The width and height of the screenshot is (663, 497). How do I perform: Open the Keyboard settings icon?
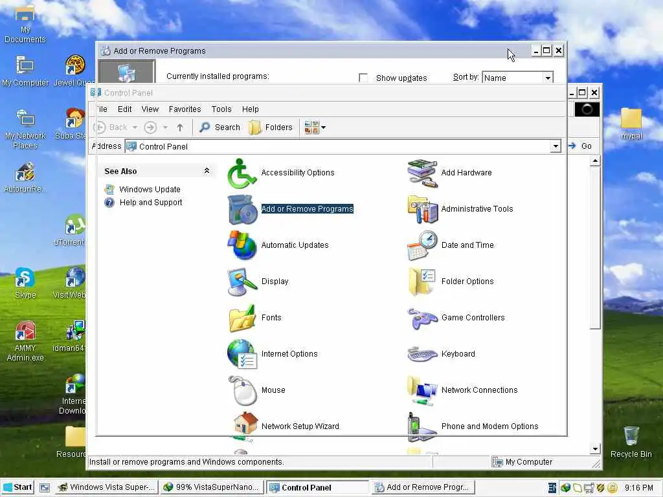point(422,354)
